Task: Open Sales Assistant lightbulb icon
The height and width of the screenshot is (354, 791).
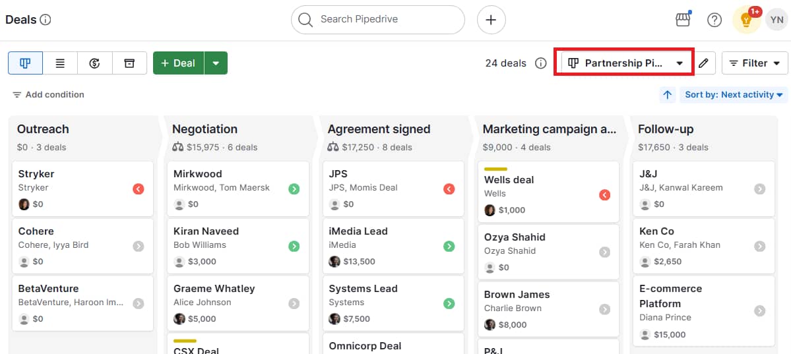Action: point(746,20)
